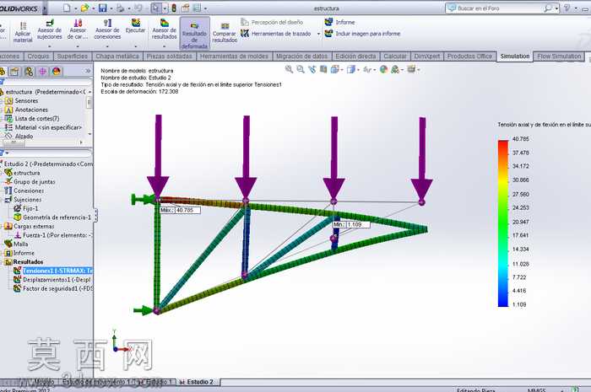Click Herramientas de trazado
591x392 pixels.
tap(276, 34)
